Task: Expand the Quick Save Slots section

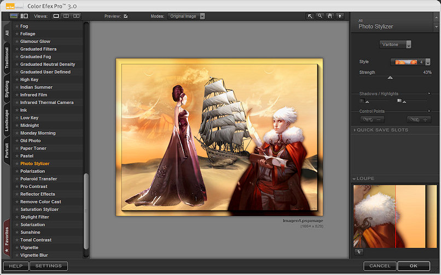Action: point(382,130)
